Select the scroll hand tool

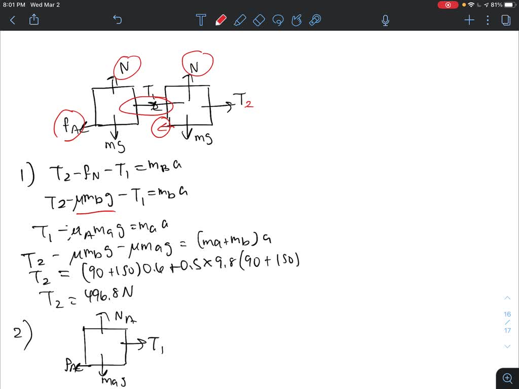tap(296, 20)
